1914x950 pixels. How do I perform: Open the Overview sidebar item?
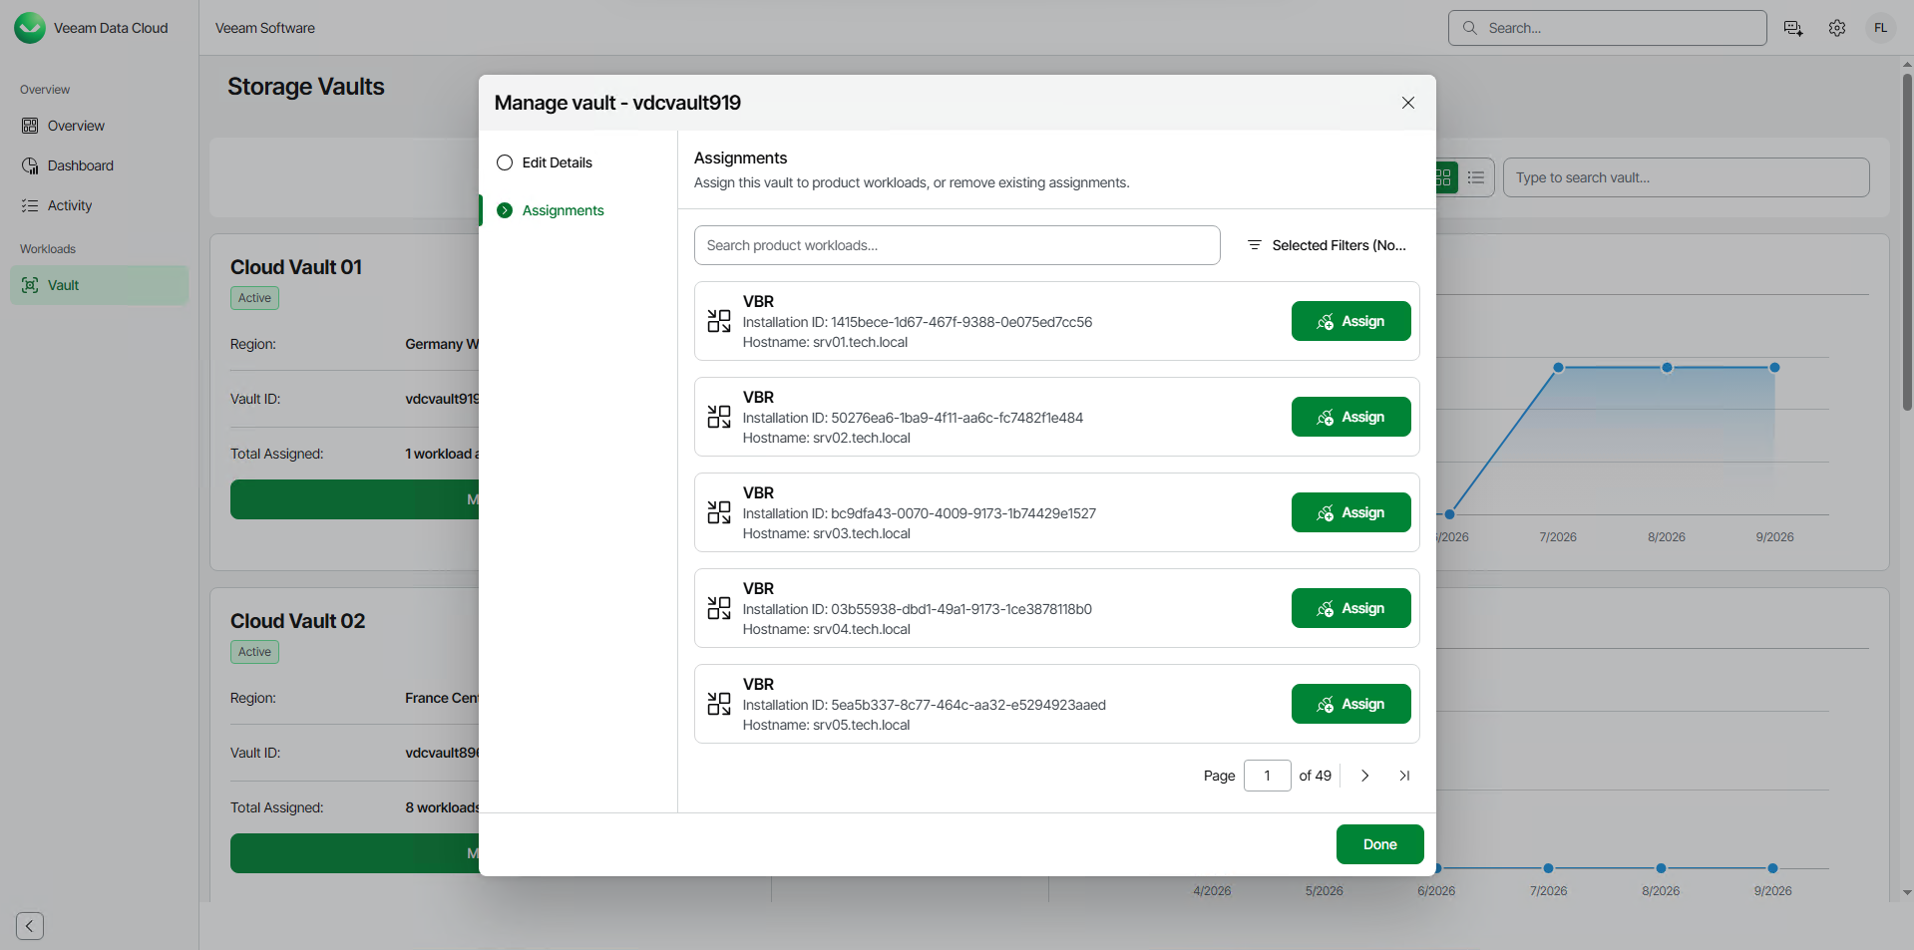99,126
